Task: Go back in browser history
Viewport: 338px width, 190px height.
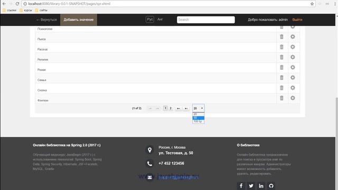Action: [4, 4]
